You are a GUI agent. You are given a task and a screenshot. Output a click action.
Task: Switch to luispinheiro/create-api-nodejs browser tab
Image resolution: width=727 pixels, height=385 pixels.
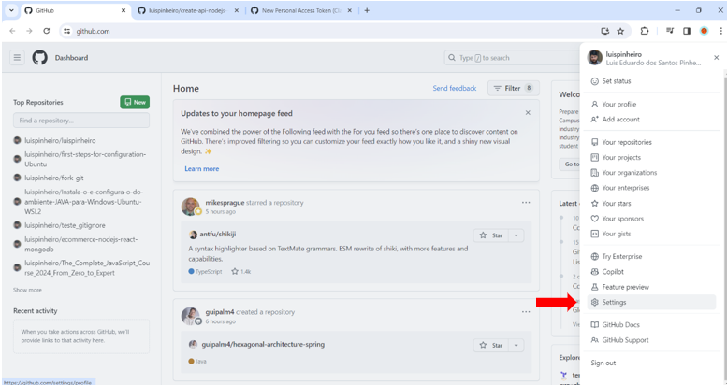click(x=188, y=10)
